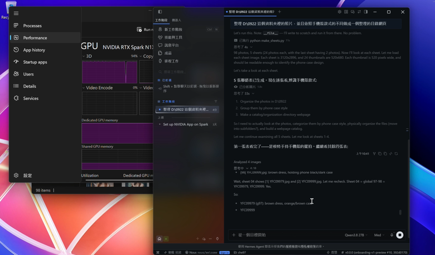Open Details page in Task Manager
The width and height of the screenshot is (435, 255).
coord(45,86)
